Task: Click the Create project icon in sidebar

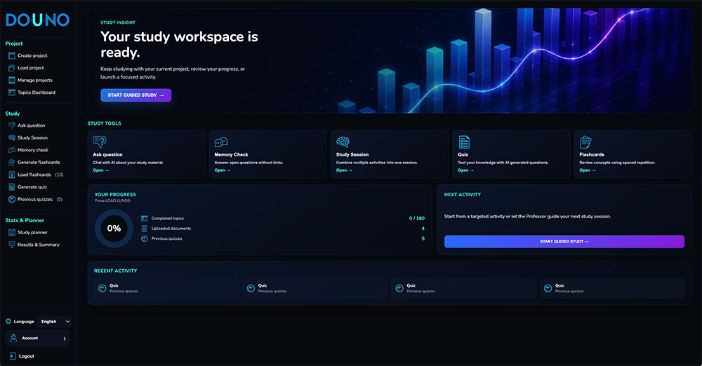Action: (x=12, y=55)
